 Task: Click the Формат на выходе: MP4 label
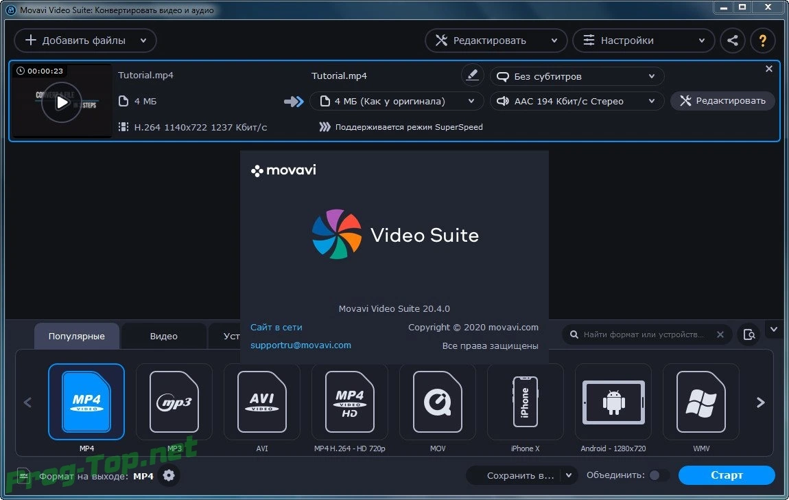pyautogui.click(x=96, y=476)
